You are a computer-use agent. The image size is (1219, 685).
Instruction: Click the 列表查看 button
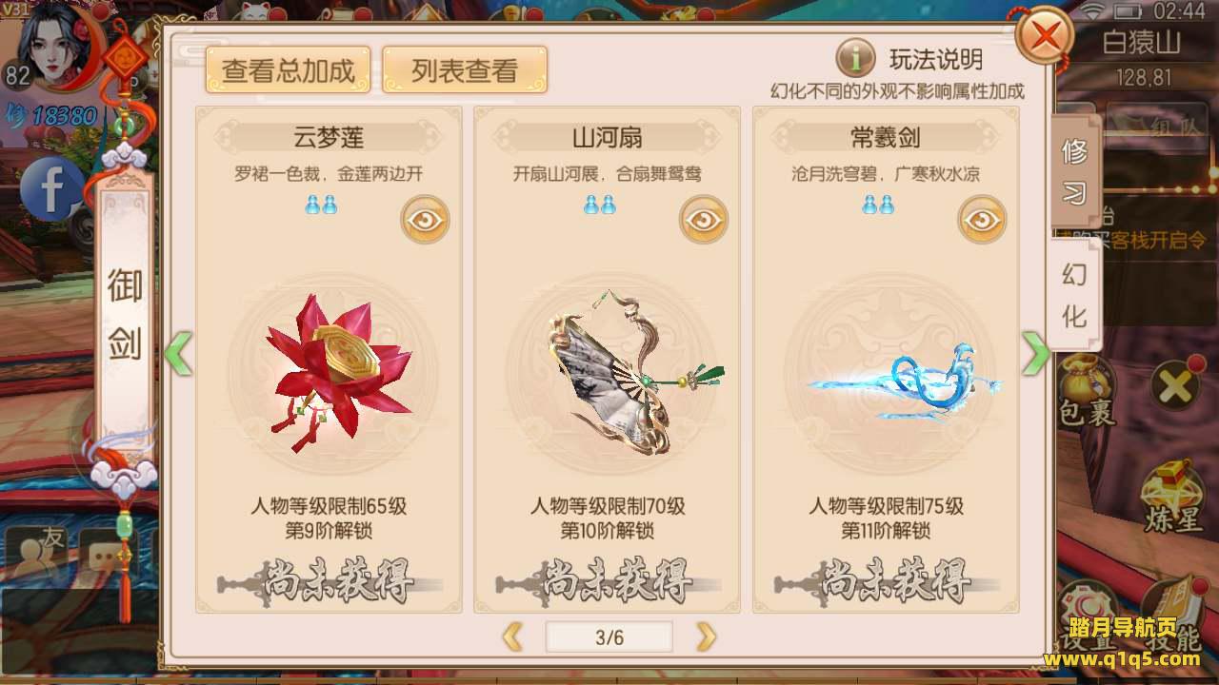tap(465, 70)
